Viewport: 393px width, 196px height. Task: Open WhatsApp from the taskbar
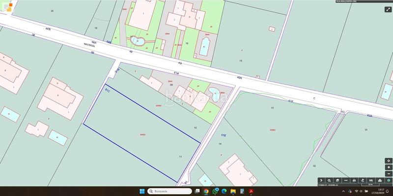pos(215,191)
